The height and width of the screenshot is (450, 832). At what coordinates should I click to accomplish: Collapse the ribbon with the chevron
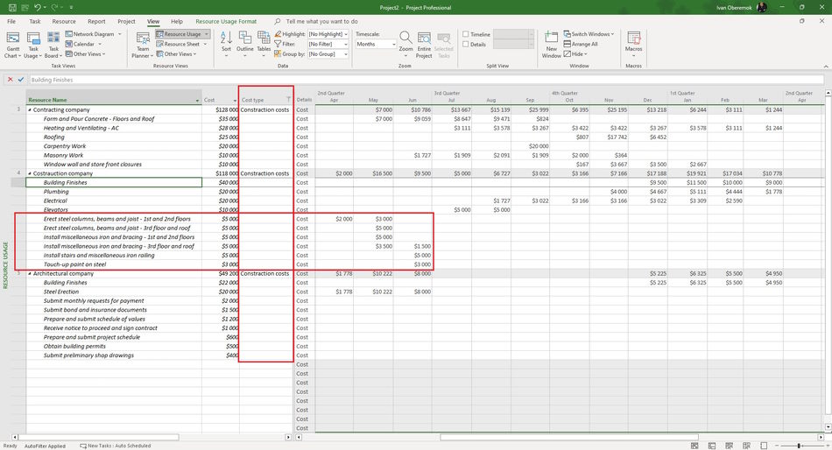[826, 66]
